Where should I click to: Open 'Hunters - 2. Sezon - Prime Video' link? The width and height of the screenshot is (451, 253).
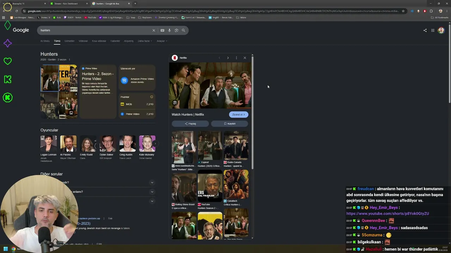(x=98, y=76)
